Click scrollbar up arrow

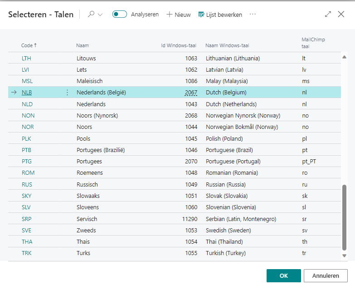344,57
